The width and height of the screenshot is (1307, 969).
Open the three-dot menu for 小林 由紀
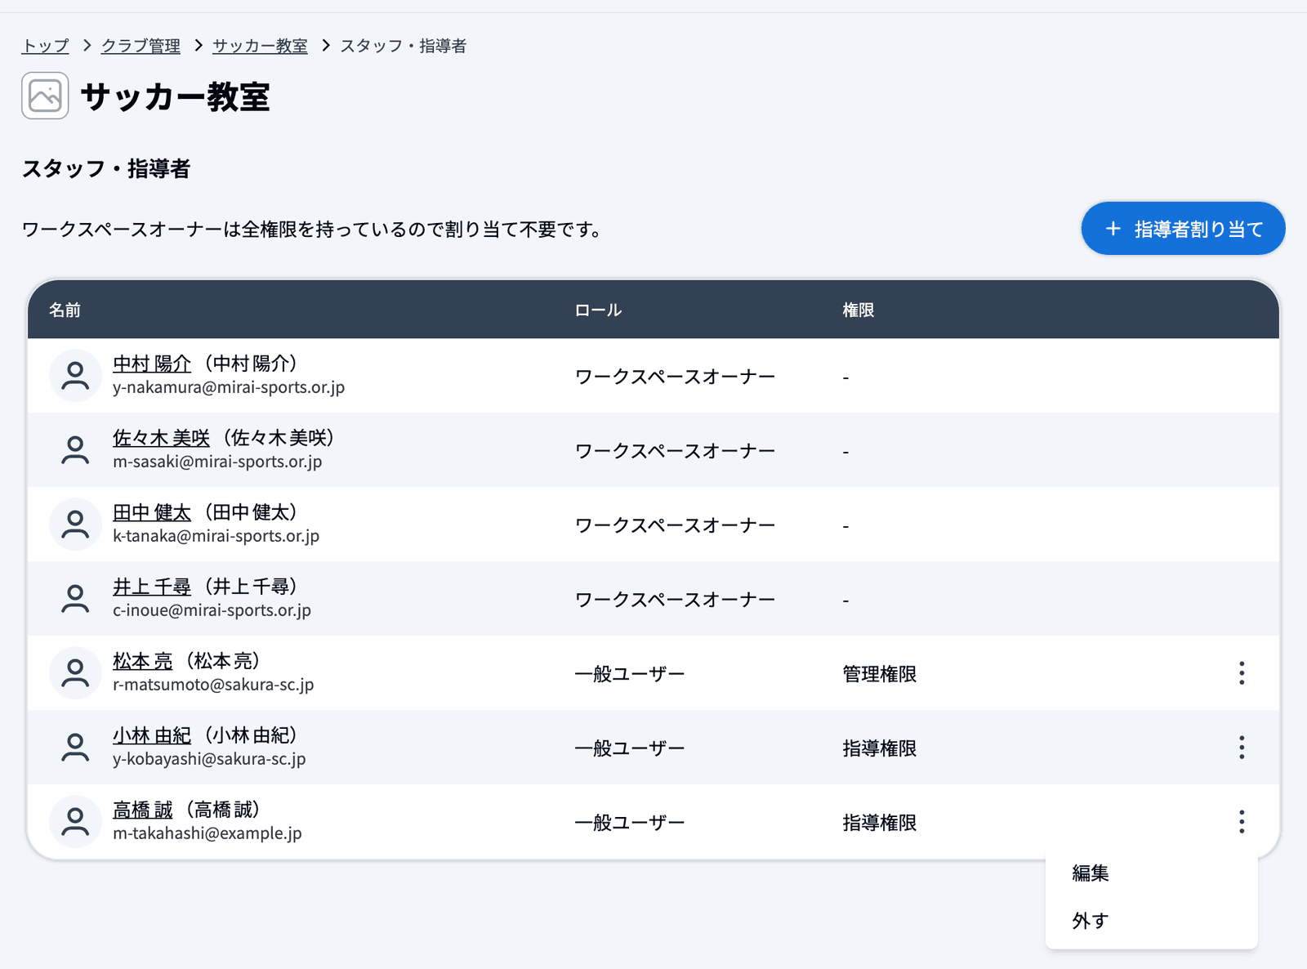(x=1242, y=748)
